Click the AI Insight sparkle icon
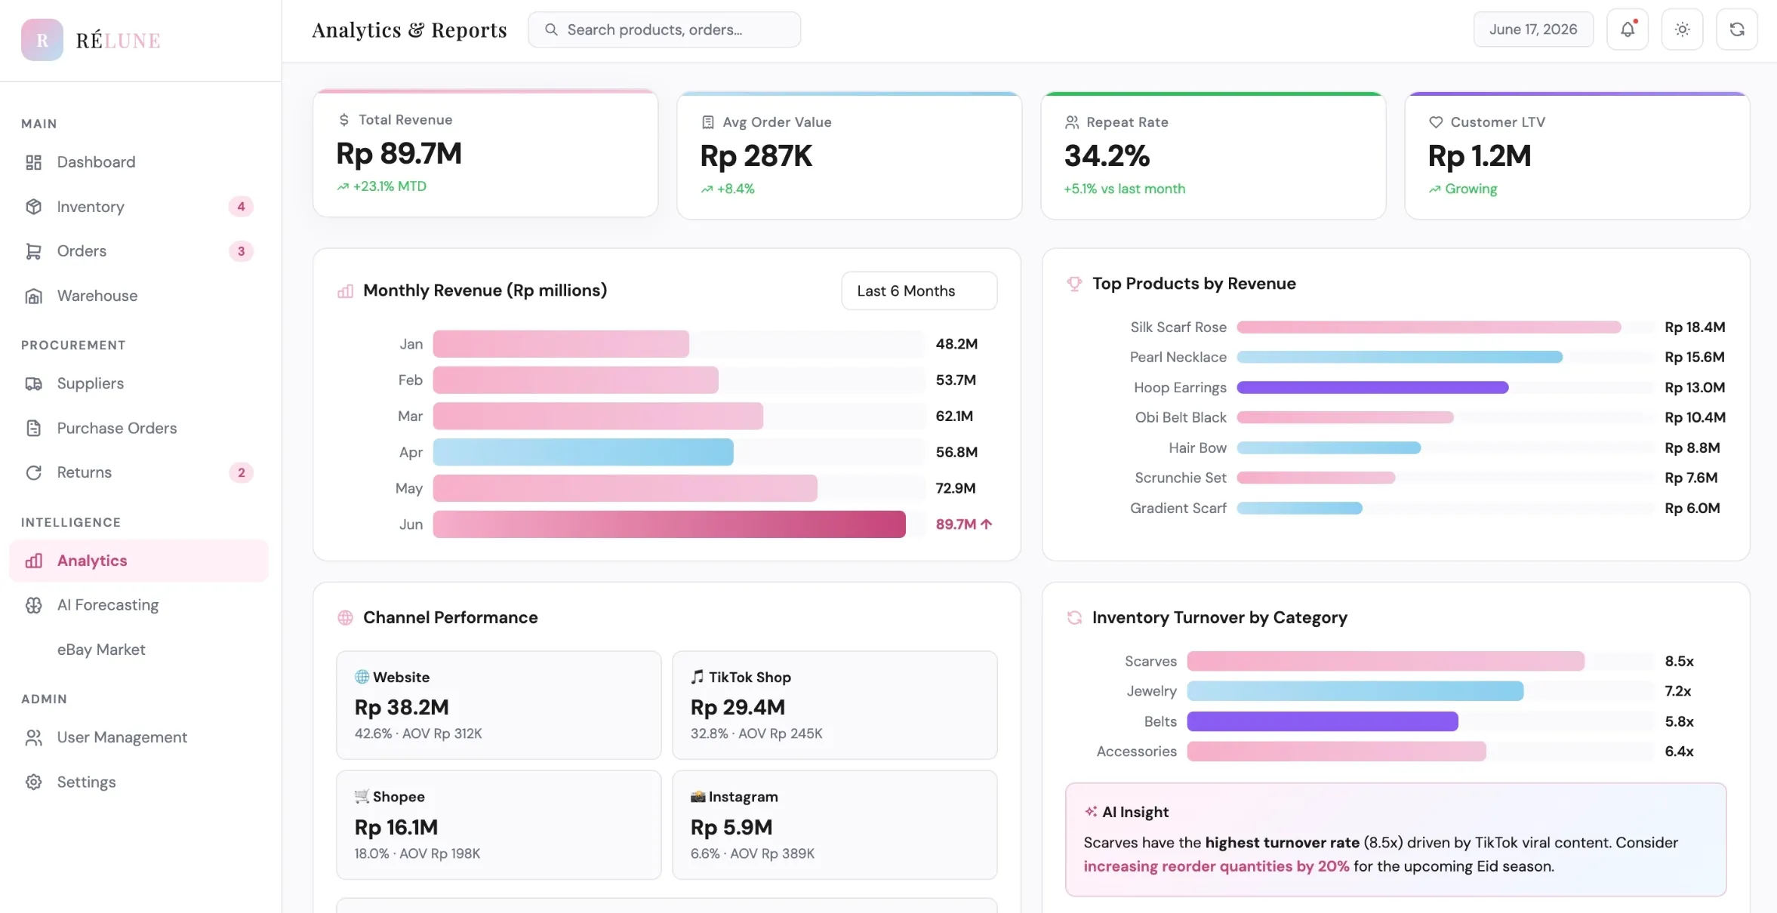The image size is (1777, 913). (x=1091, y=812)
